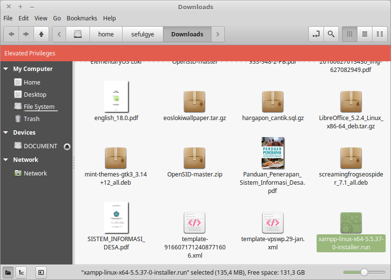This screenshot has height=280, width=391.
Task: Click the root disk icon in path bar
Action: coord(78,34)
